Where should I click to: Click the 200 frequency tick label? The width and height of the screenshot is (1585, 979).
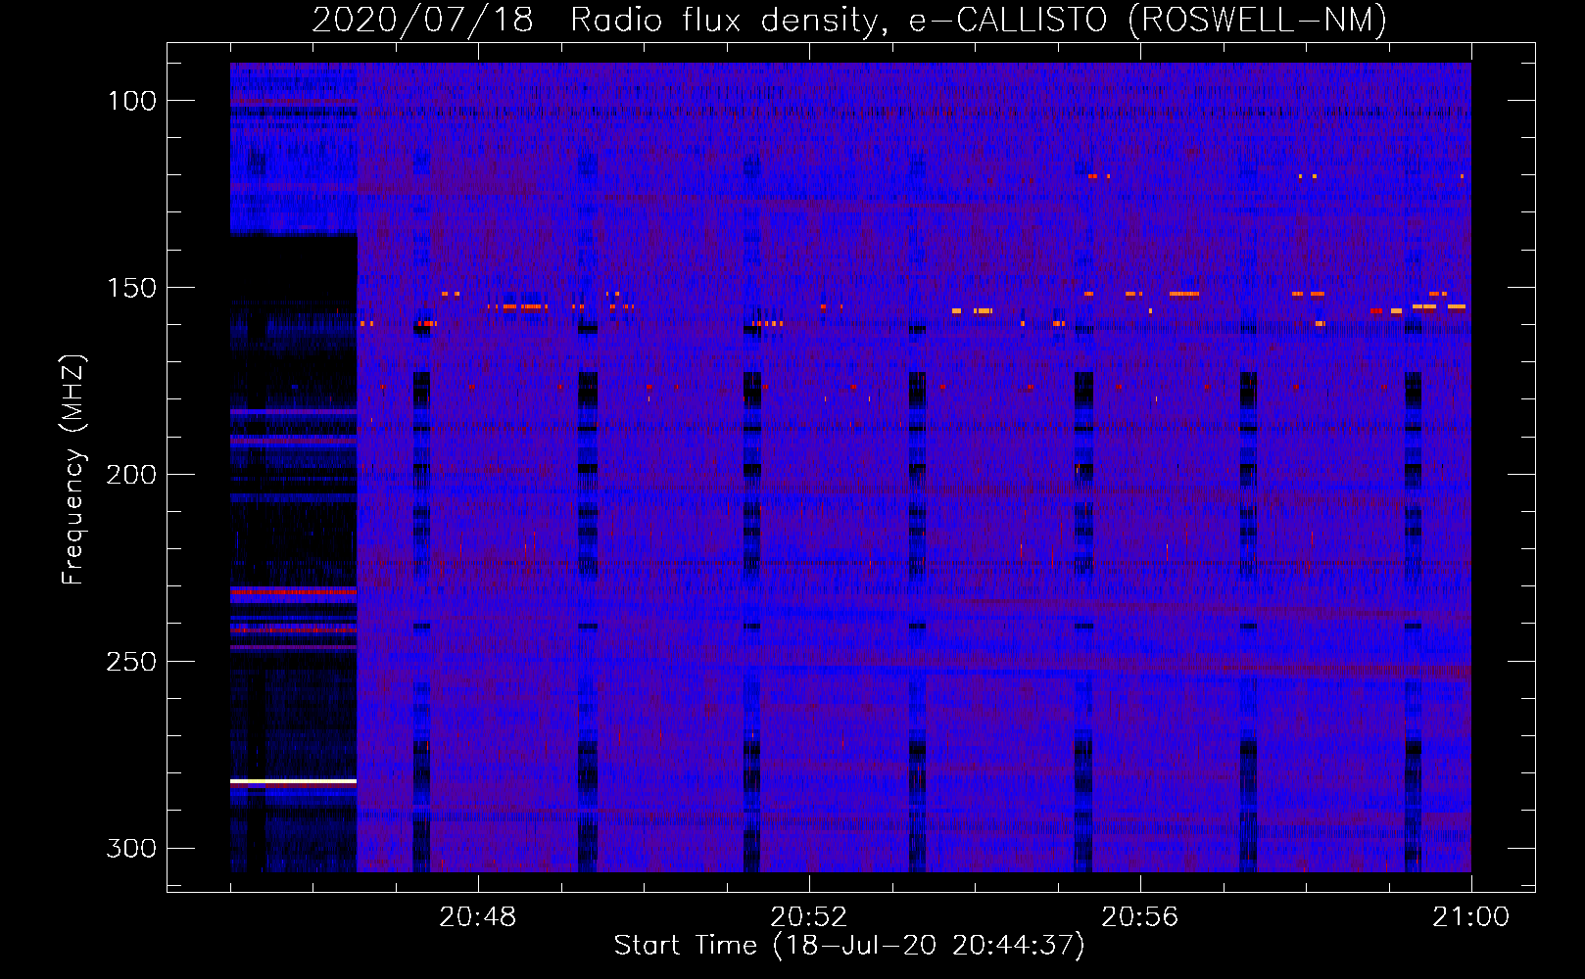(x=132, y=475)
